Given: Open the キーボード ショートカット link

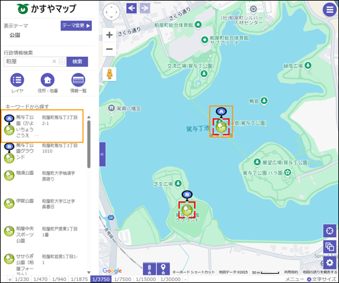Looking at the screenshot, I should point(194,272).
